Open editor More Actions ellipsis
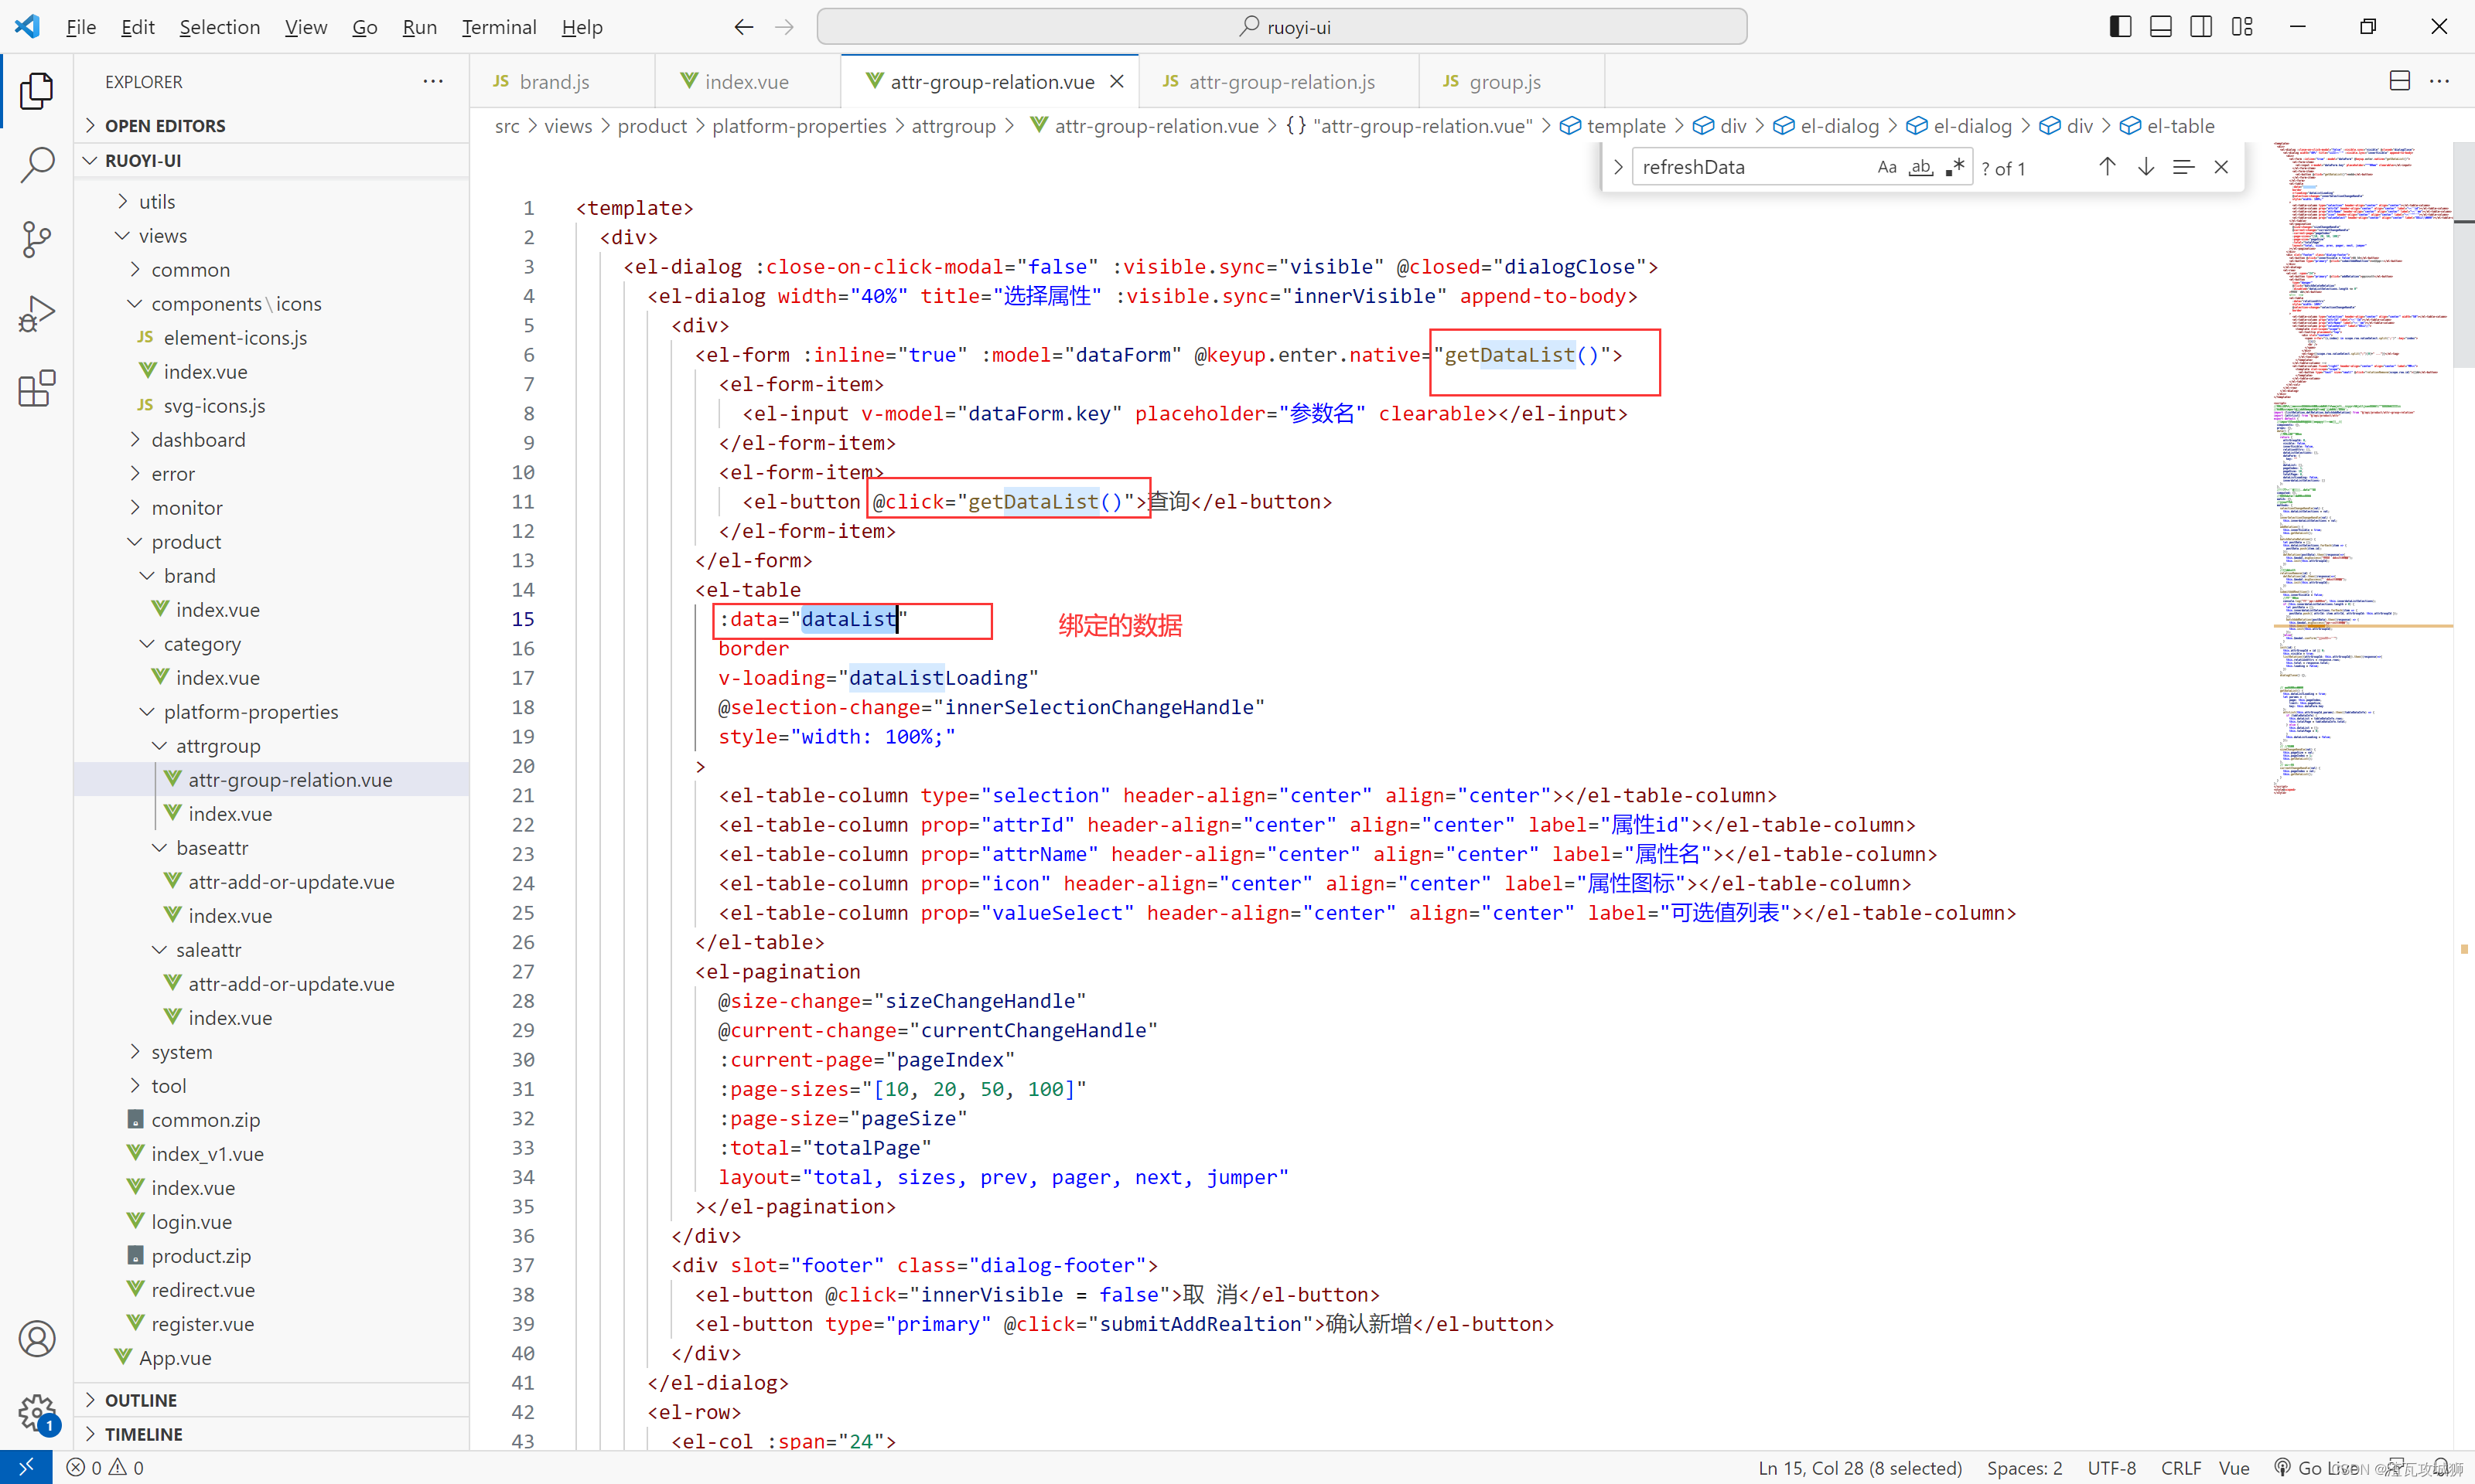The width and height of the screenshot is (2475, 1484). (2440, 81)
